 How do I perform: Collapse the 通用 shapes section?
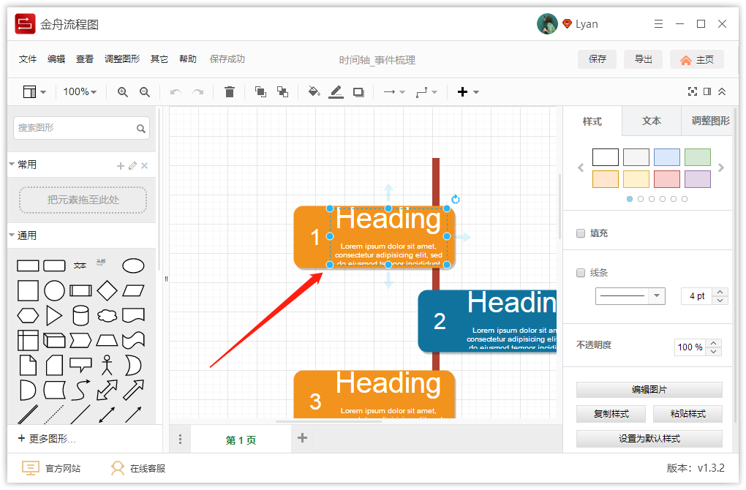click(12, 235)
